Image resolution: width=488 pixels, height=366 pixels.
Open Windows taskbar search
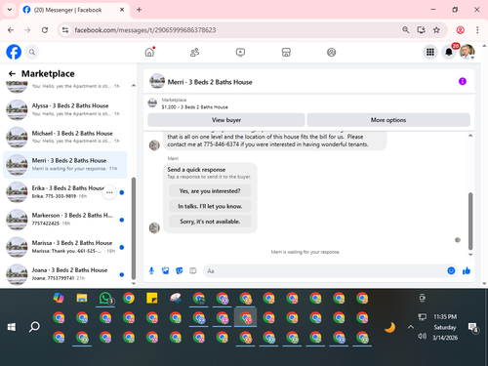tap(34, 327)
